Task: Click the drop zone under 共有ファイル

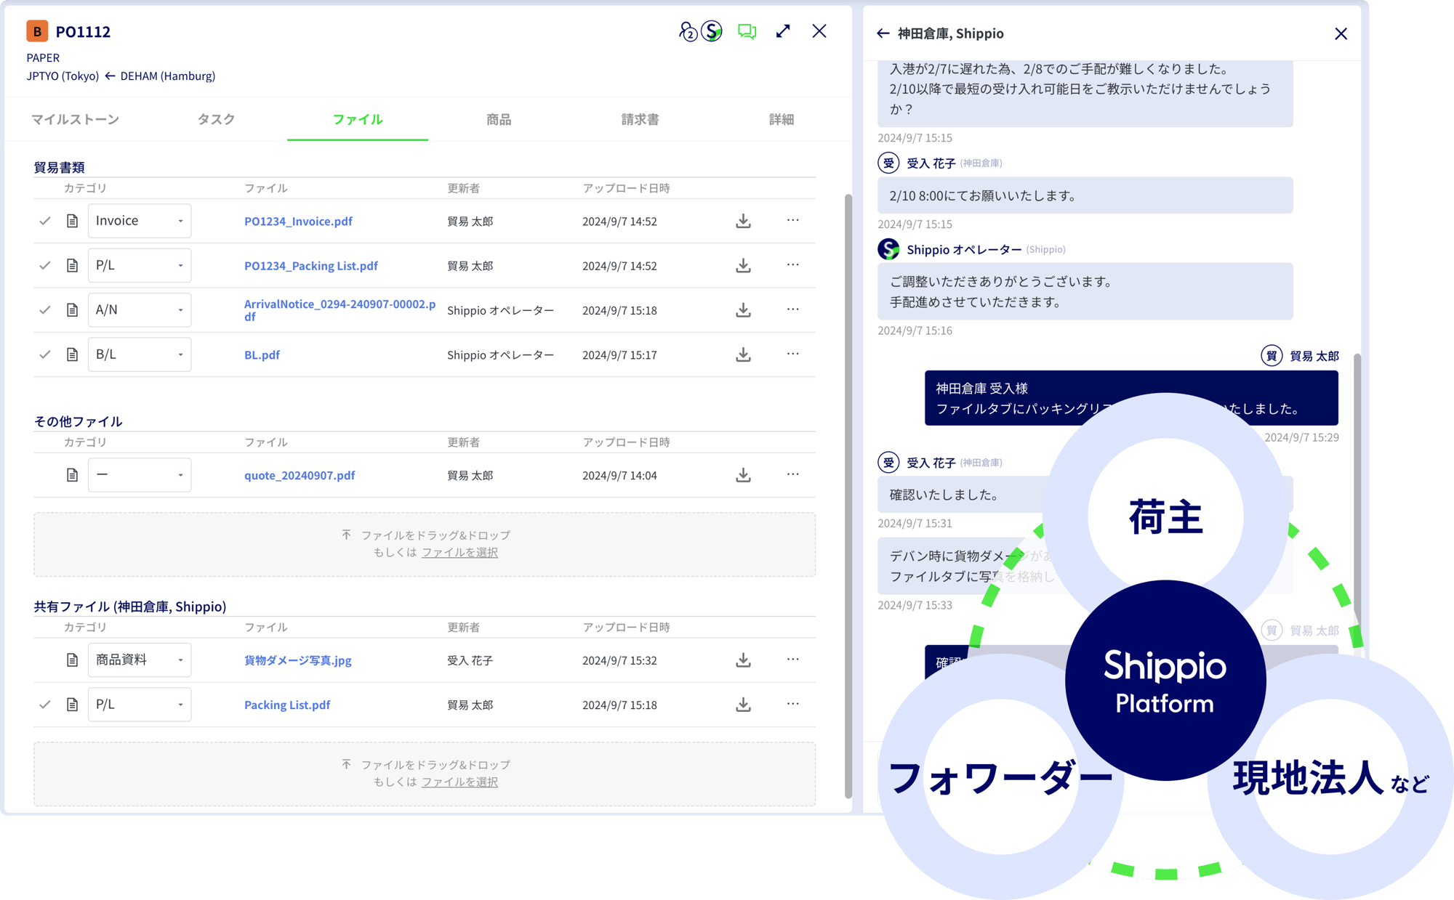Action: (425, 774)
